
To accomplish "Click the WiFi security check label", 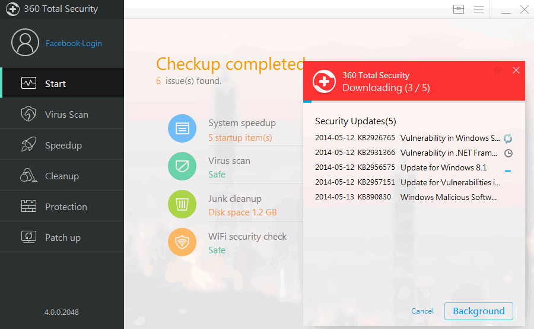I will [x=247, y=236].
